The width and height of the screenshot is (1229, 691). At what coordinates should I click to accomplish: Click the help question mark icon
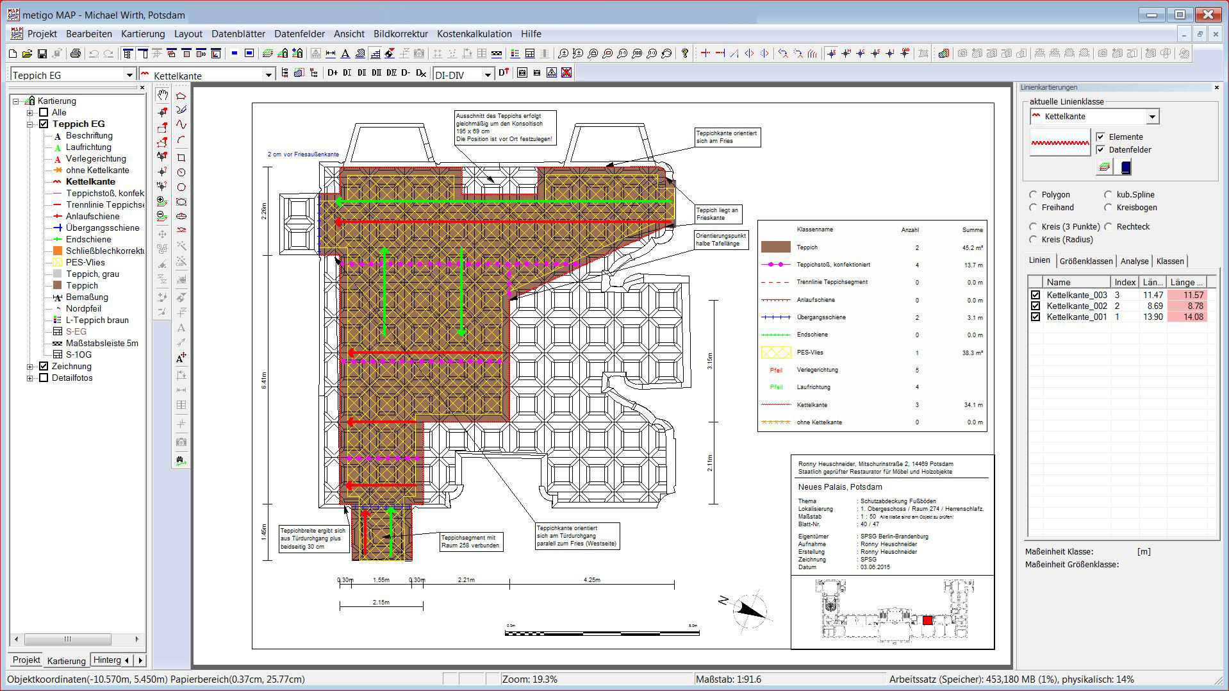coord(685,54)
